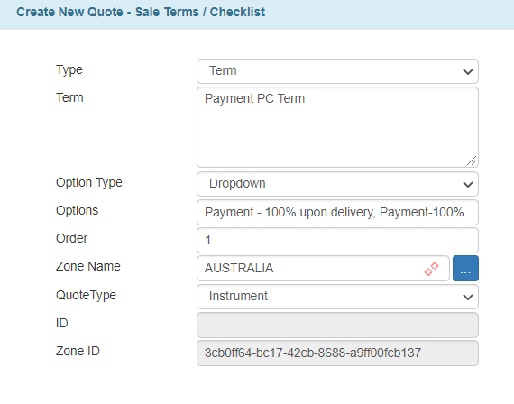514x404 pixels.
Task: Click the Term textarea with Payment PC Term
Action: (x=337, y=127)
